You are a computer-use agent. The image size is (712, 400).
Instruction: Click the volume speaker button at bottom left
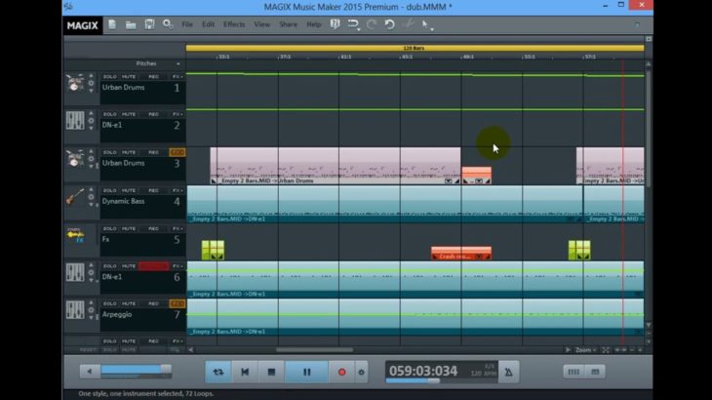pos(90,372)
